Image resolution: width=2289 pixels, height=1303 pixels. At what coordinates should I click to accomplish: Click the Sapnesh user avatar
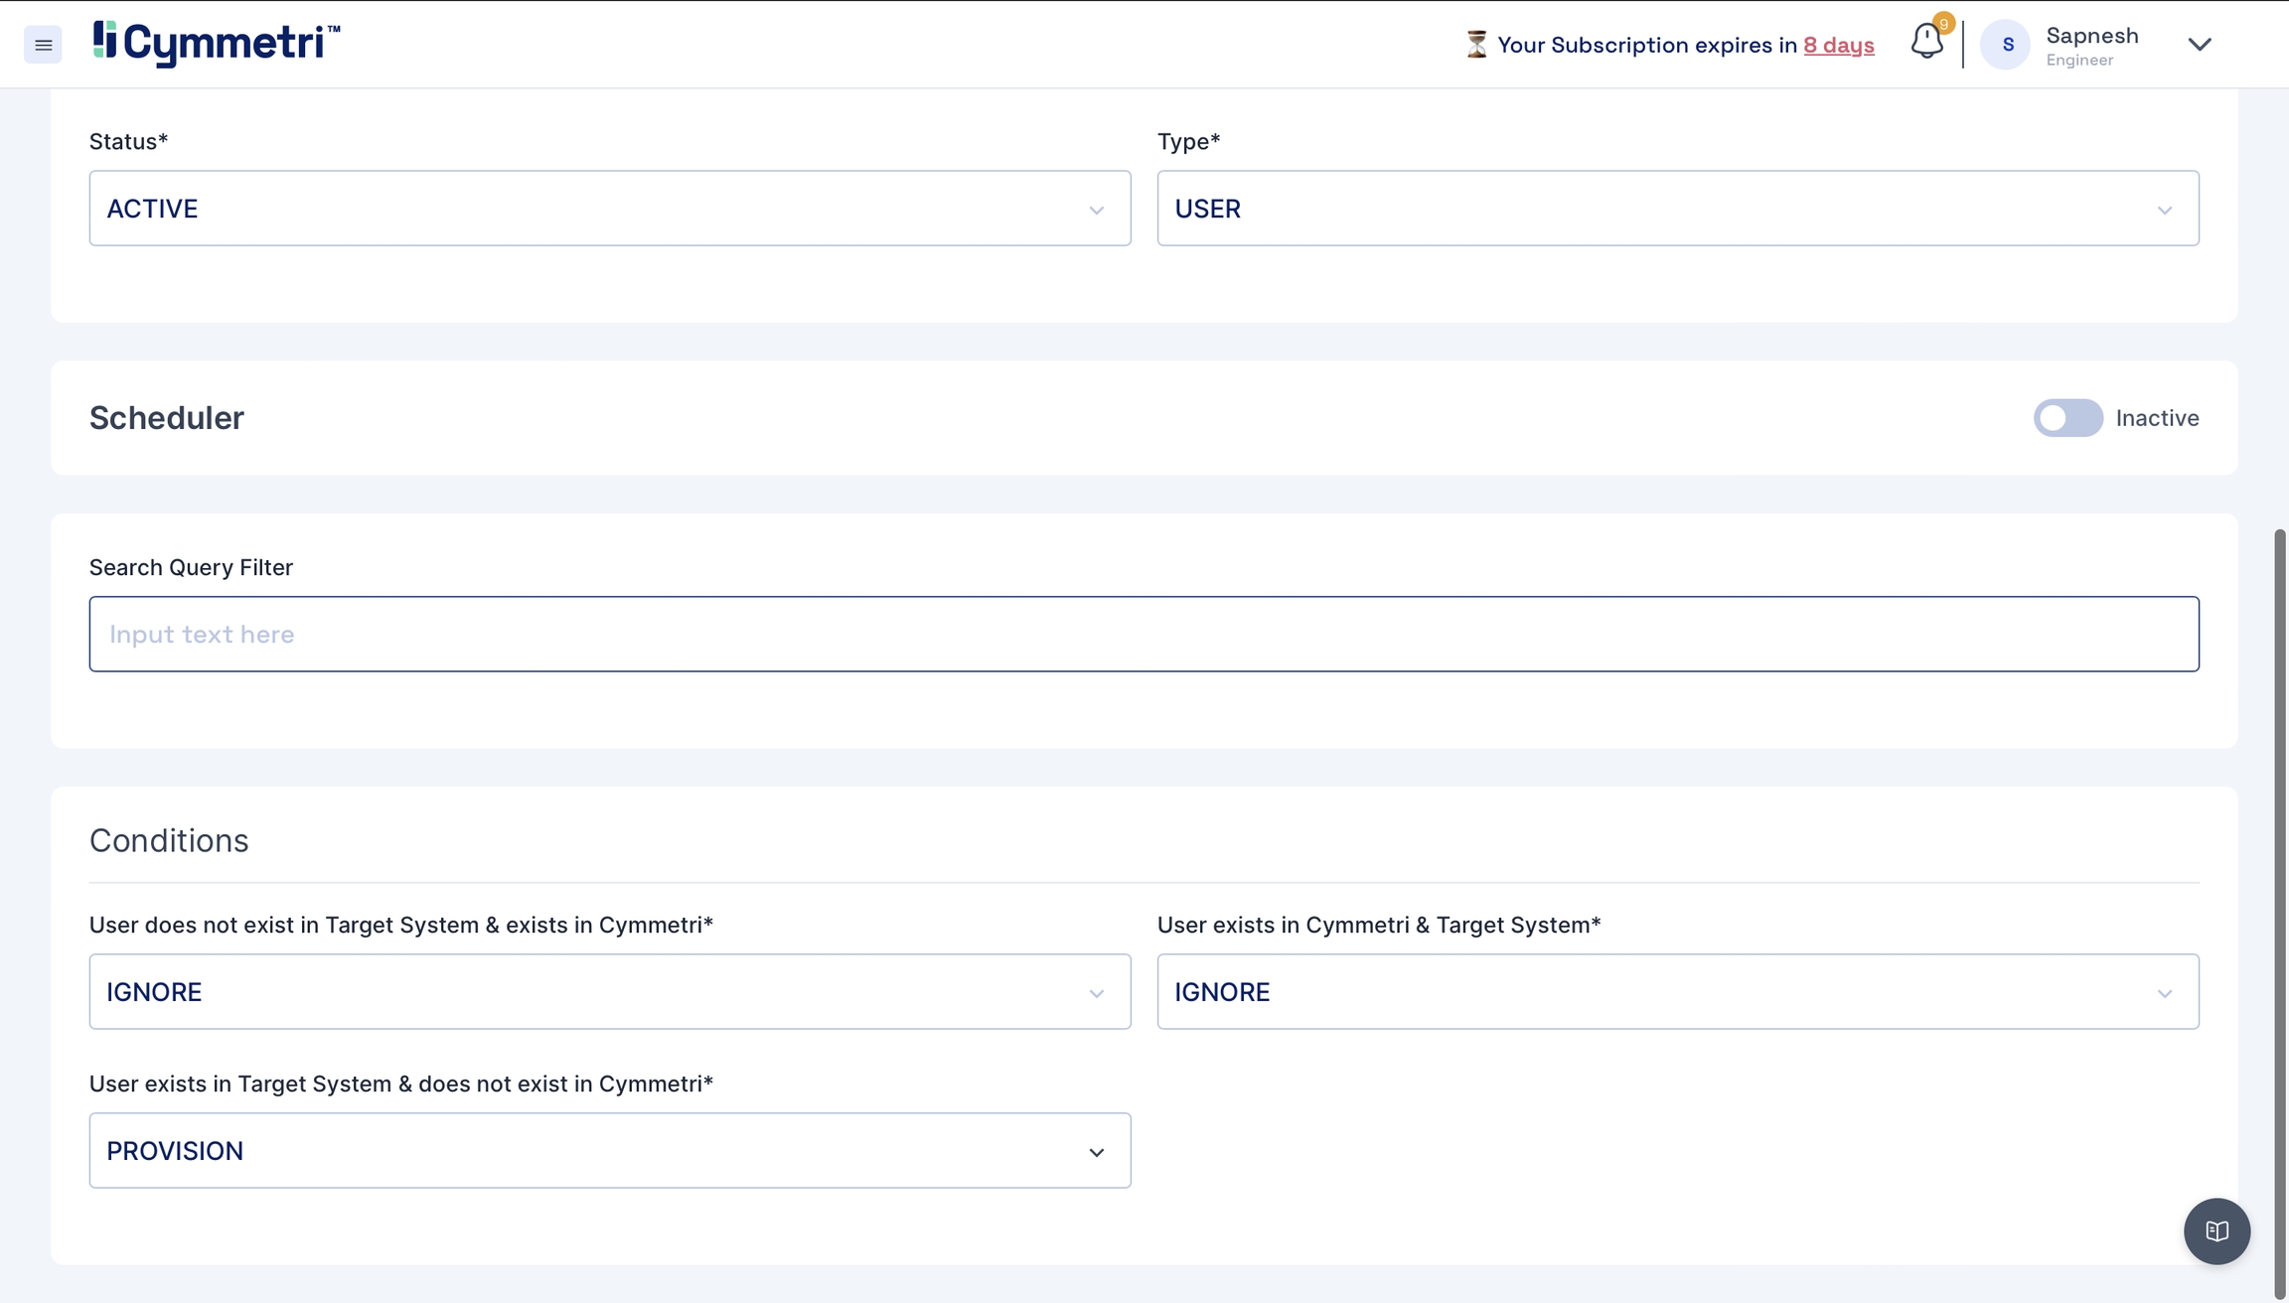click(x=2006, y=45)
